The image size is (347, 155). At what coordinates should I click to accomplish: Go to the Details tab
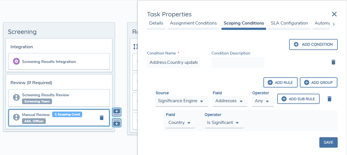click(x=156, y=23)
